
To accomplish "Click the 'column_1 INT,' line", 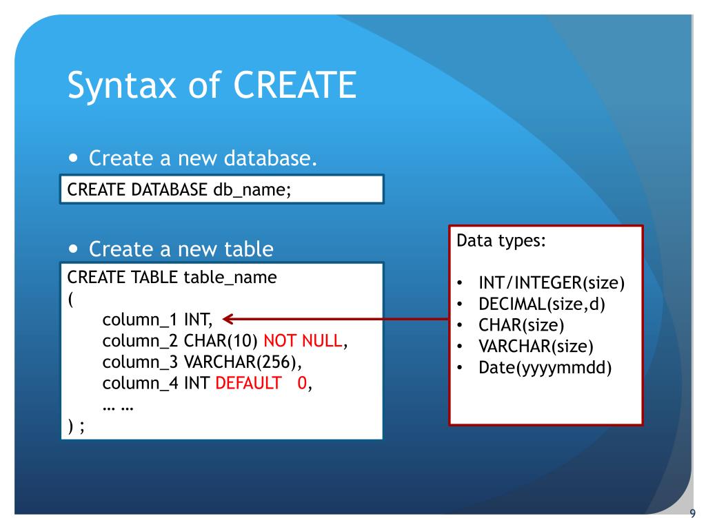I will 158,320.
